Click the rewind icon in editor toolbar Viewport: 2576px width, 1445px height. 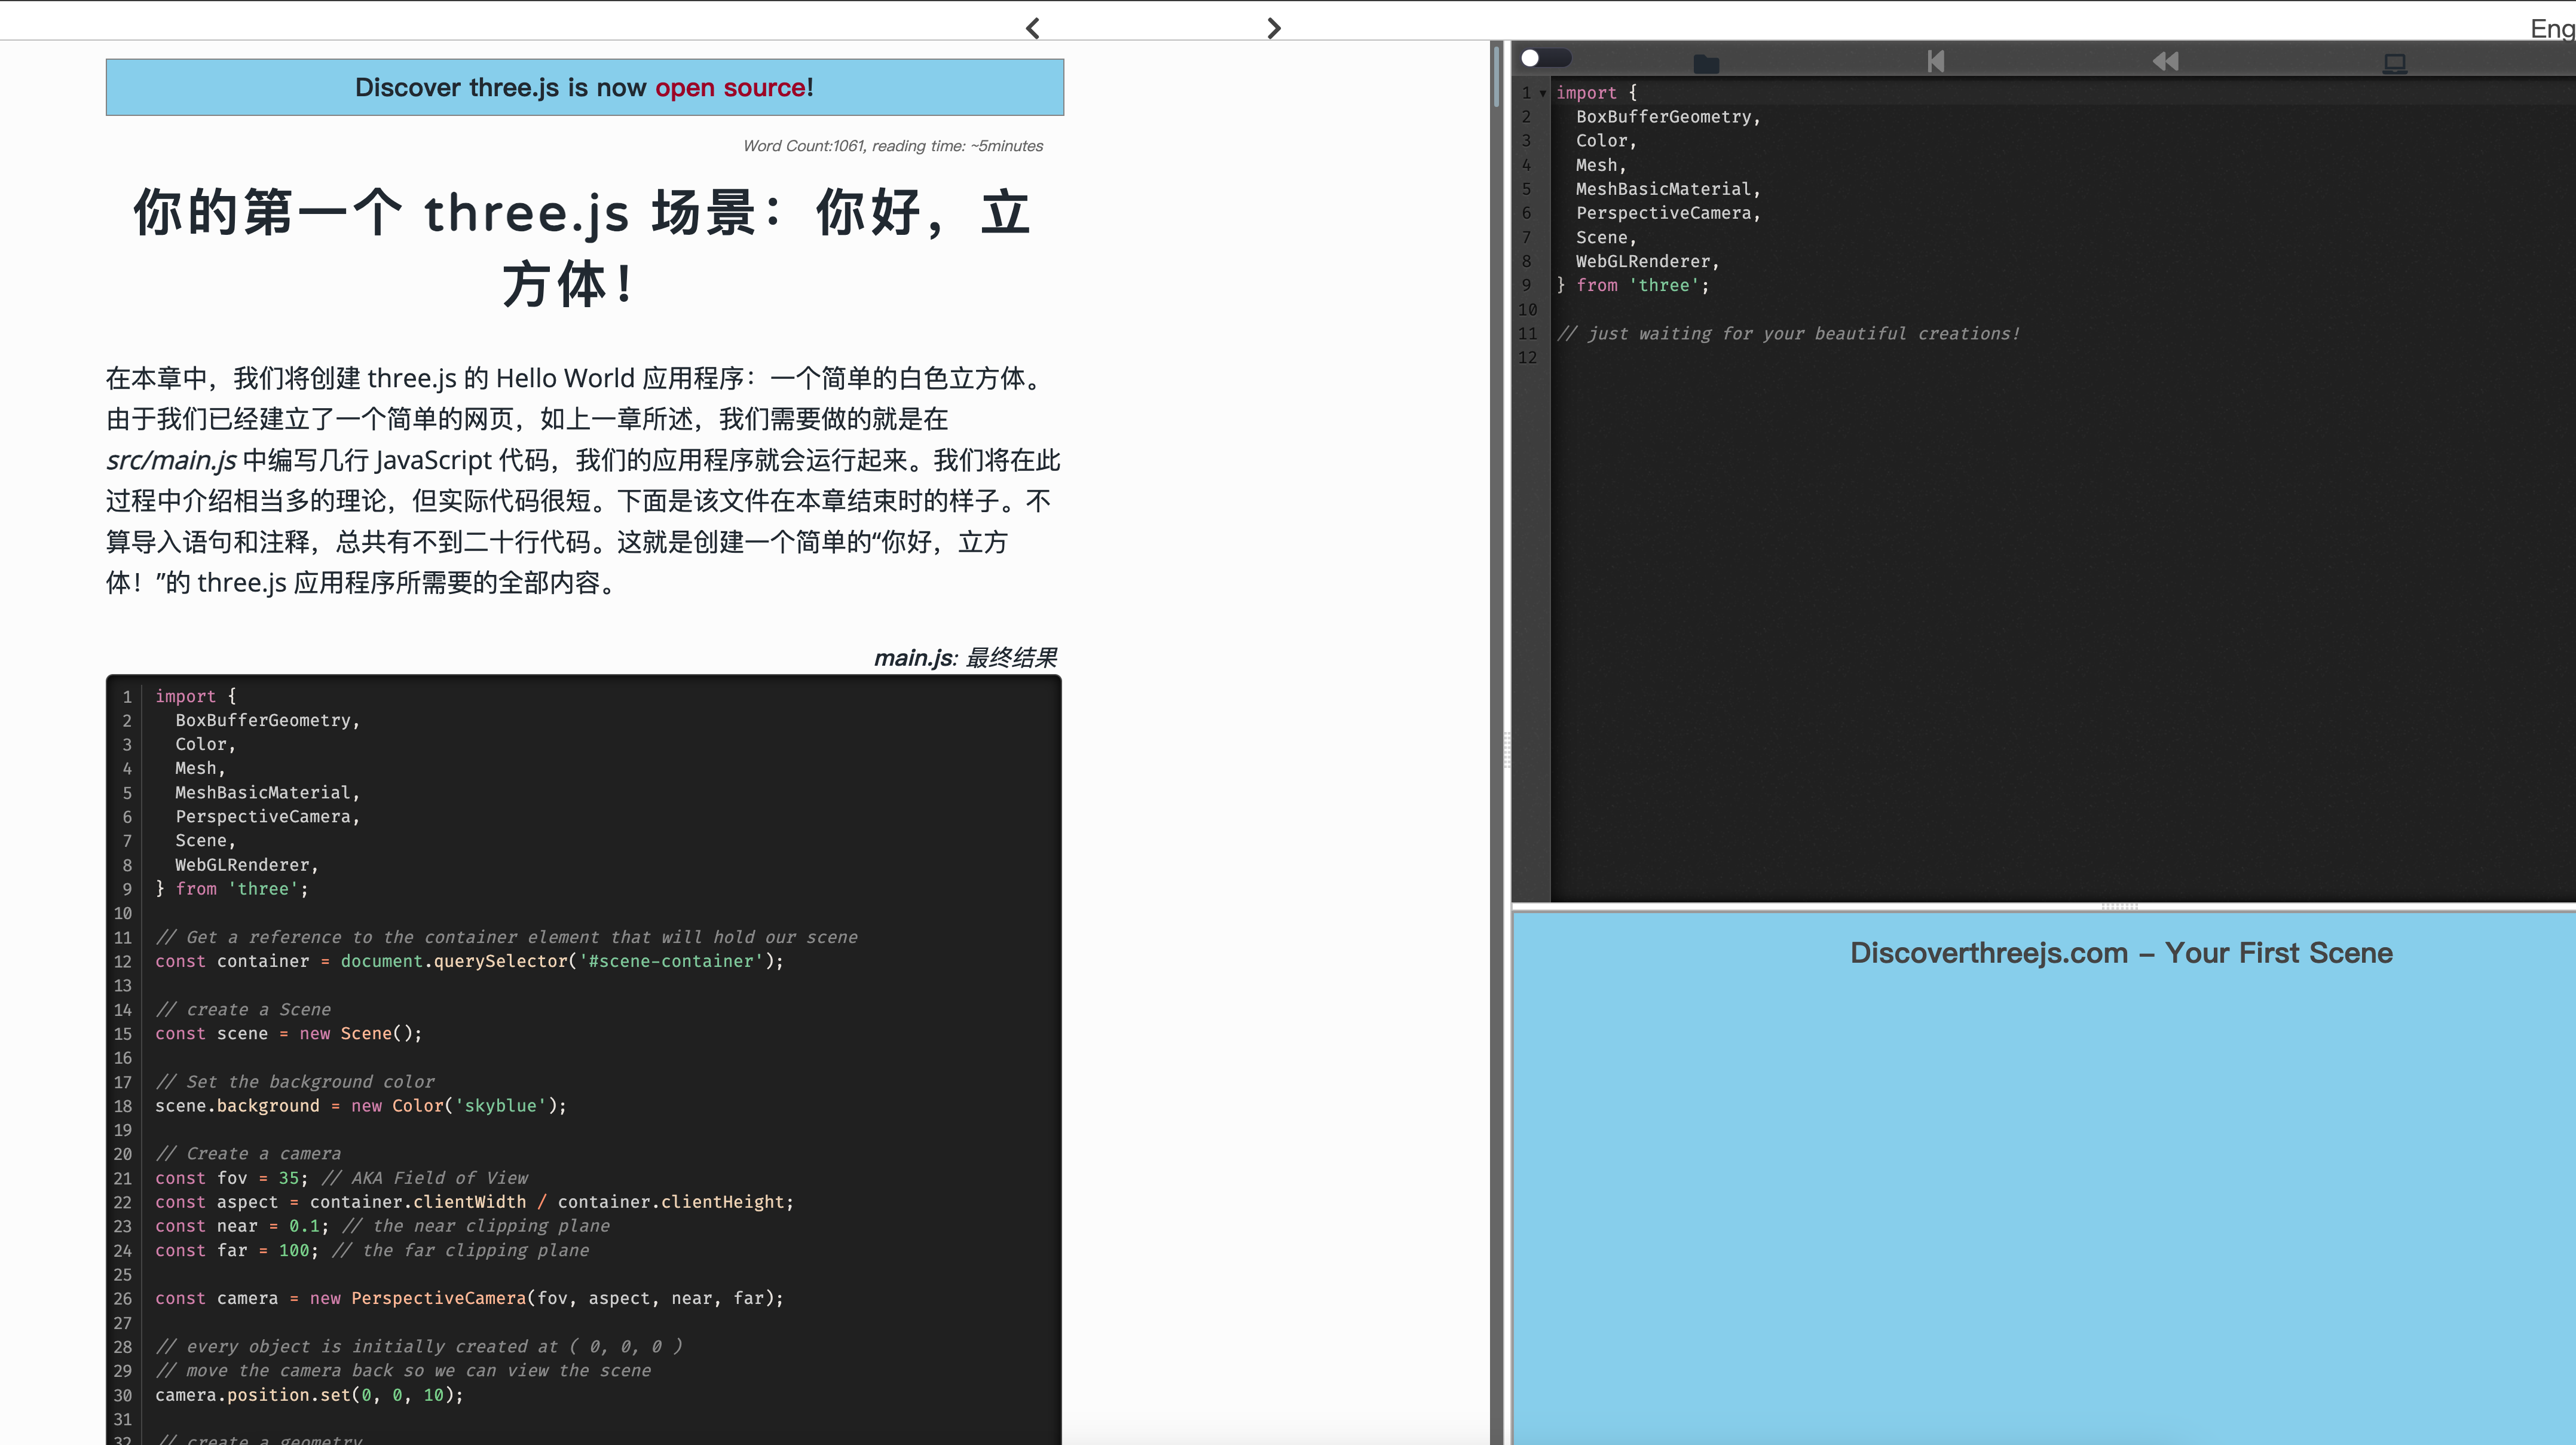click(x=2165, y=61)
